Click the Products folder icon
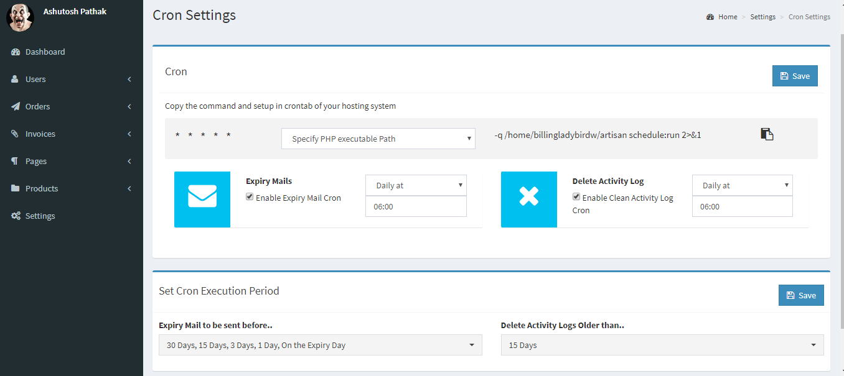The image size is (844, 376). (x=16, y=189)
